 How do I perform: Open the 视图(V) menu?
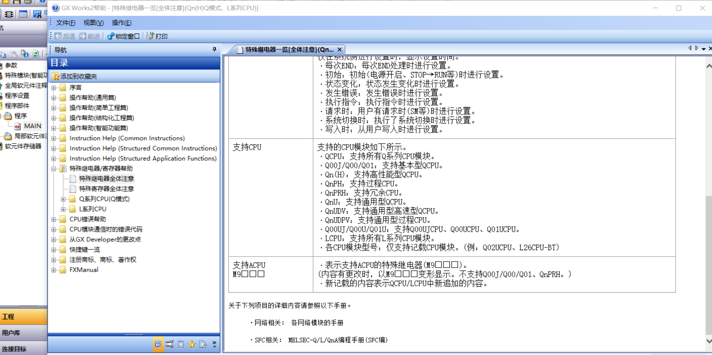pos(93,23)
